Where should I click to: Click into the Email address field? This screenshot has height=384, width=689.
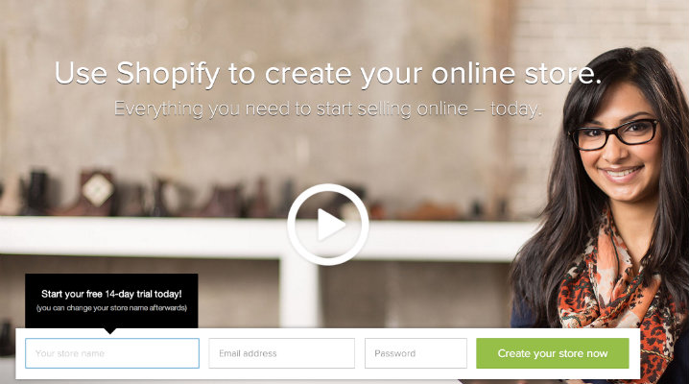[282, 353]
